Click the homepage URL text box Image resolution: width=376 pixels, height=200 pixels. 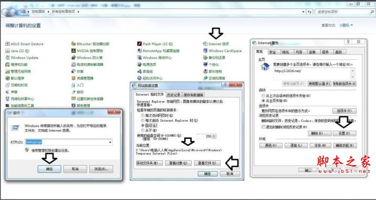coord(312,73)
